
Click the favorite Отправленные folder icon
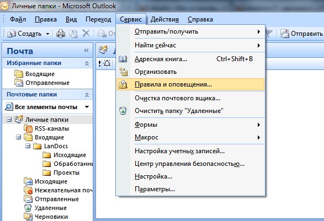point(19,83)
